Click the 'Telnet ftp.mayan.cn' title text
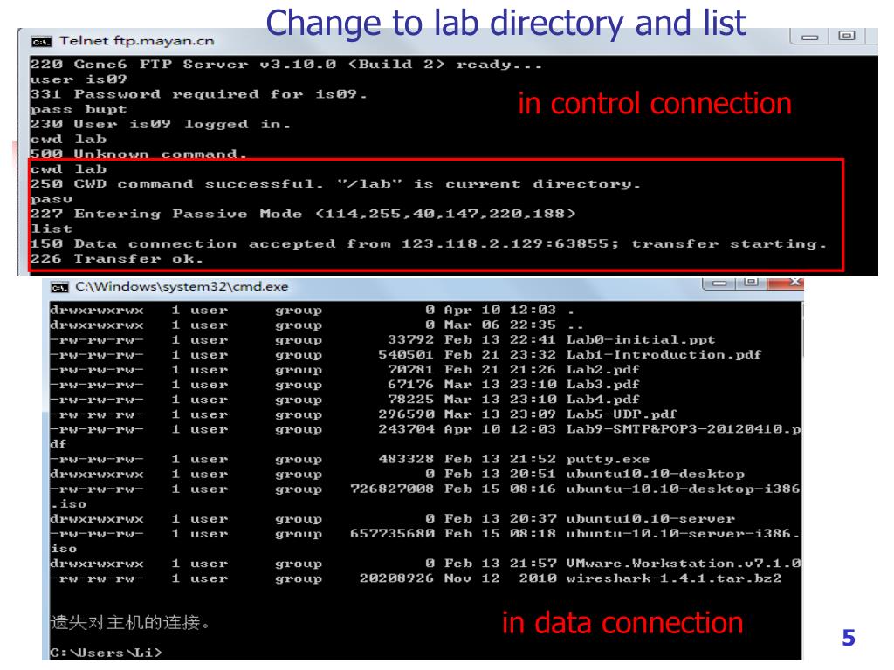The image size is (894, 670). coord(137,41)
